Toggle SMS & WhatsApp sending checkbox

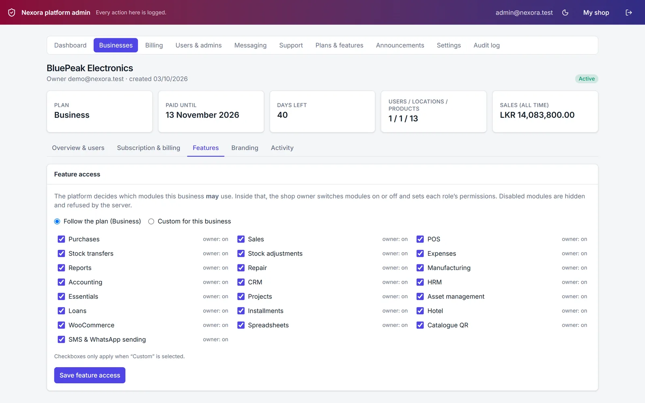click(x=61, y=339)
